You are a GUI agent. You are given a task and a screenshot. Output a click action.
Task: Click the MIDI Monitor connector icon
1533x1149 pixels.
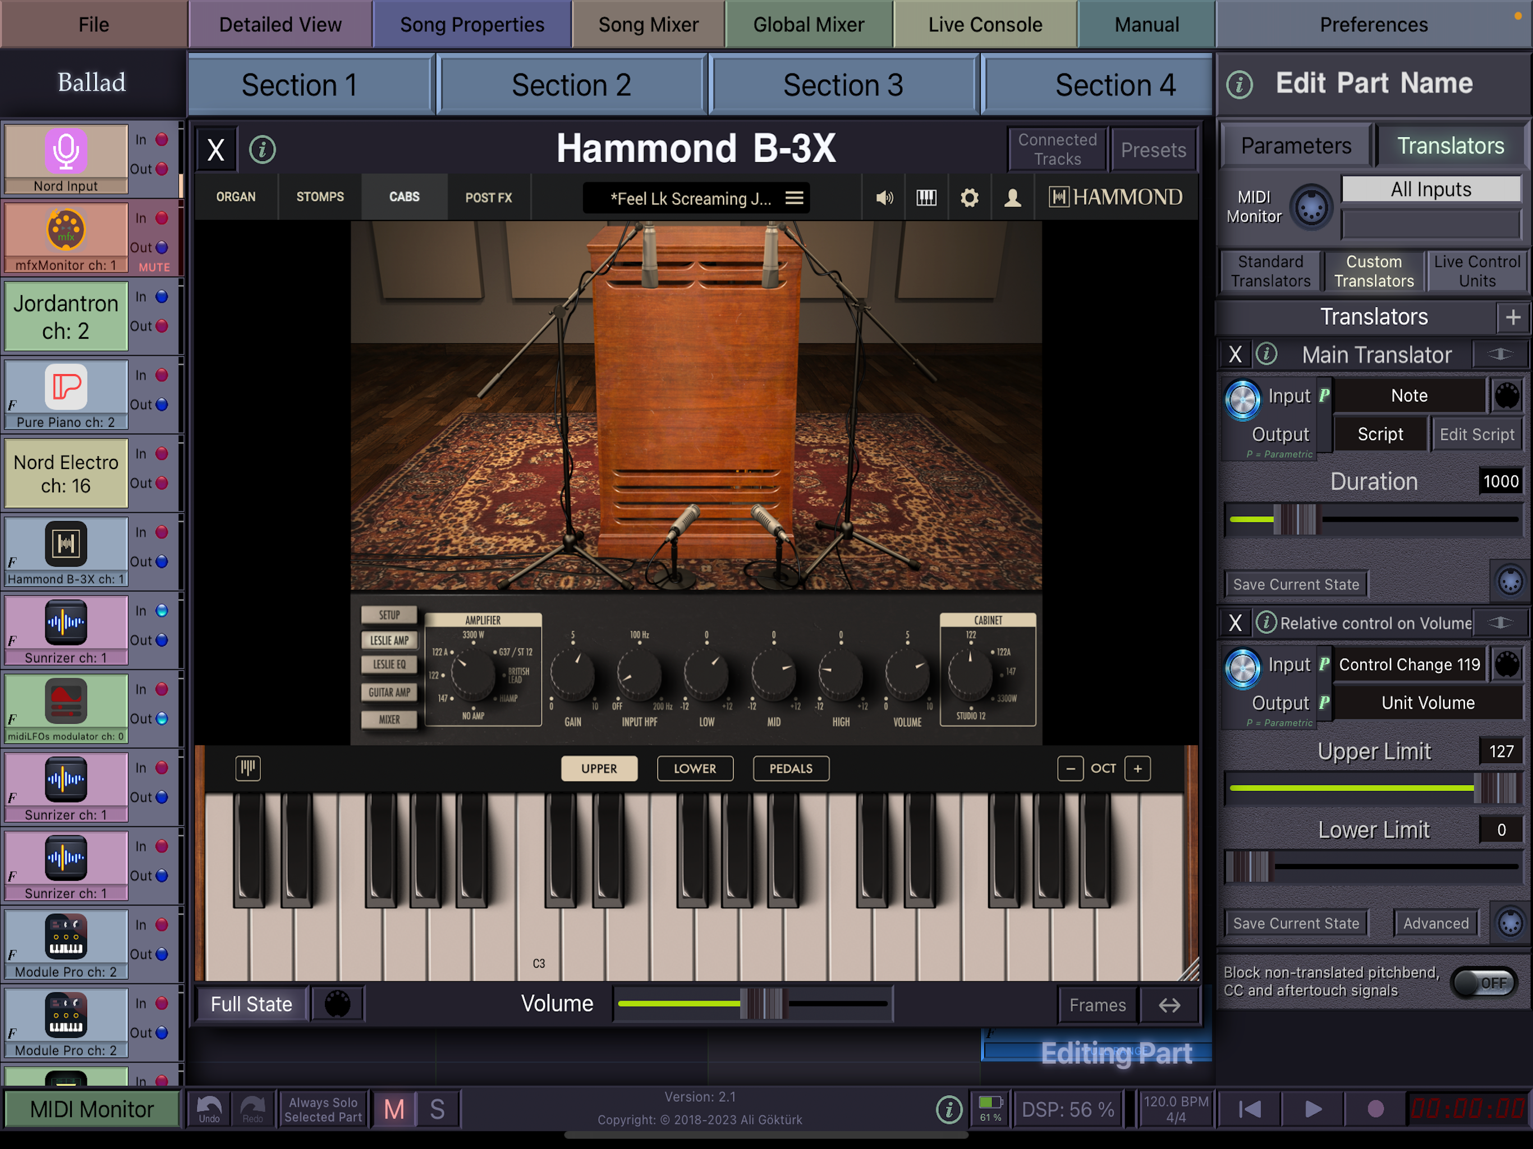1311,208
